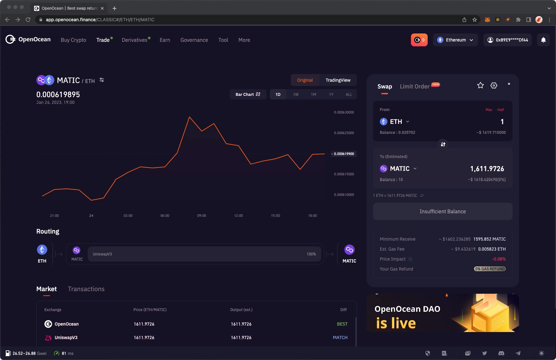Collapse the swap panel arrow icon
This screenshot has width=556, height=360.
click(509, 84)
